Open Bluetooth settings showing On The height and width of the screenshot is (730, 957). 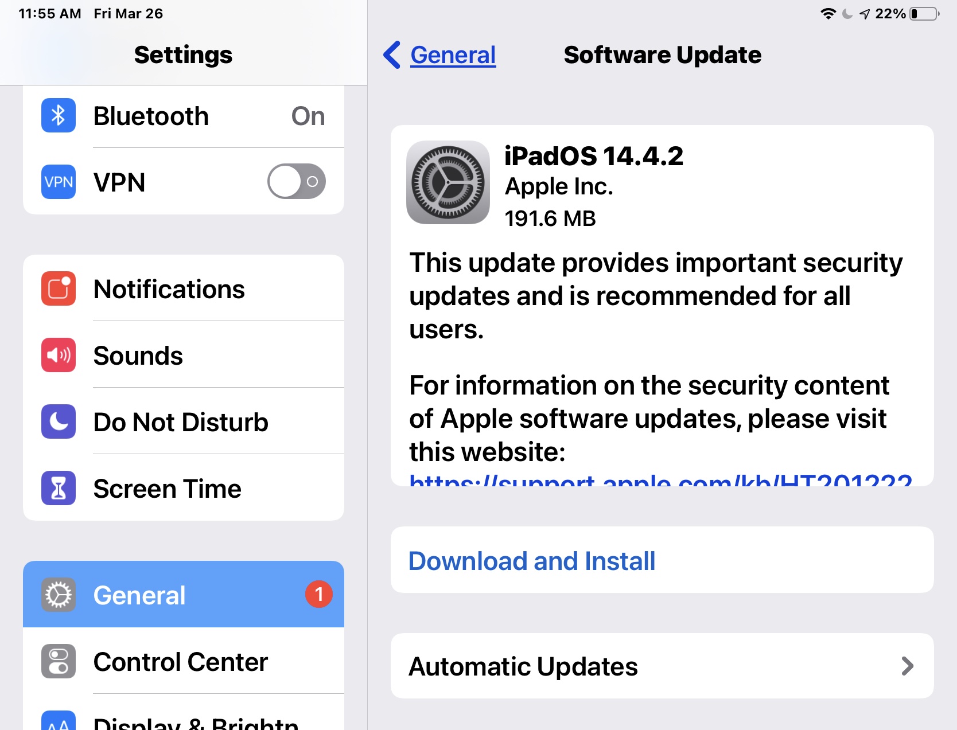tap(184, 116)
